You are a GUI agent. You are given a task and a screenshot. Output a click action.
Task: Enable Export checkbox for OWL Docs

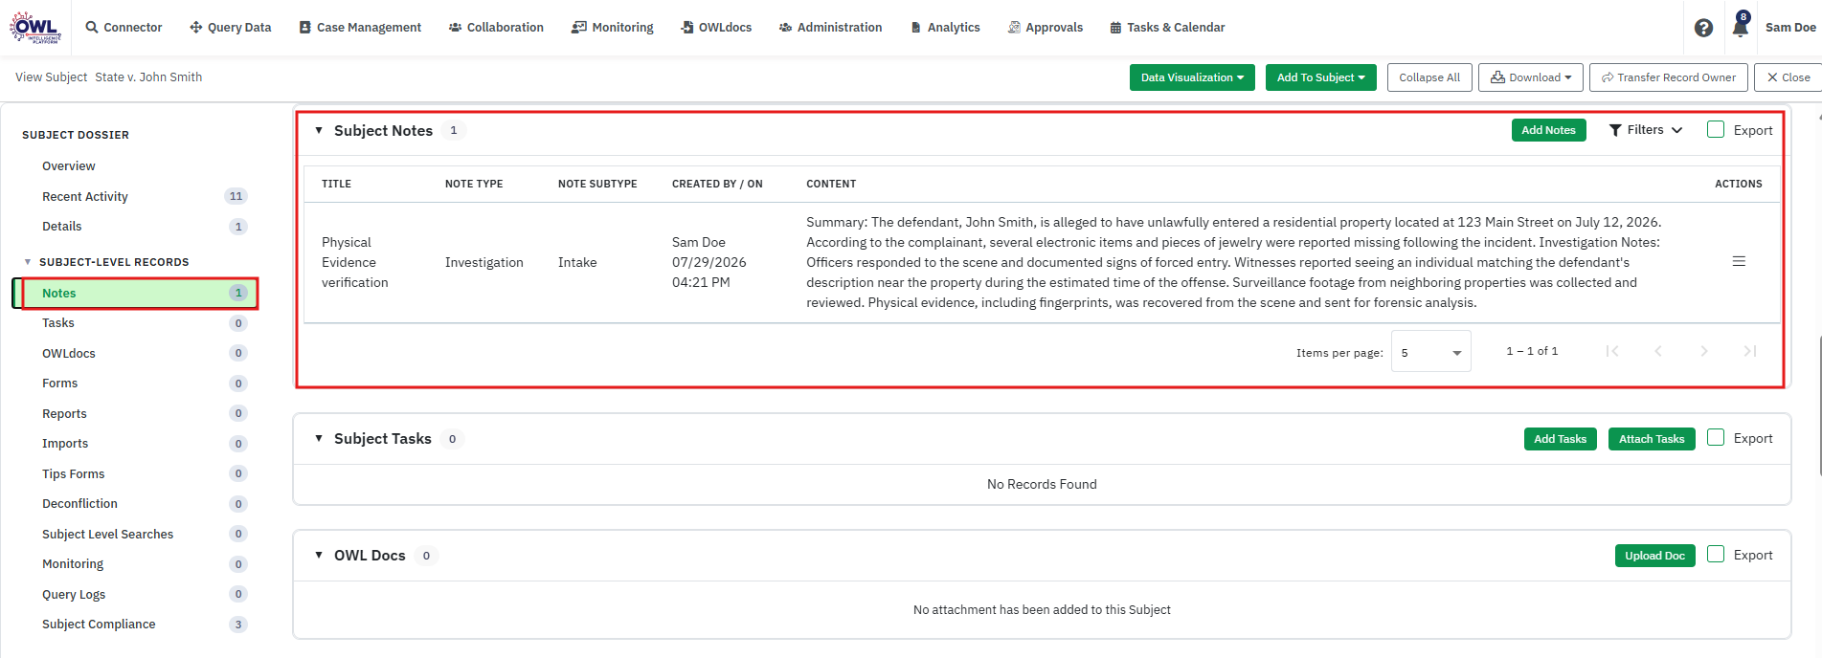1716,554
